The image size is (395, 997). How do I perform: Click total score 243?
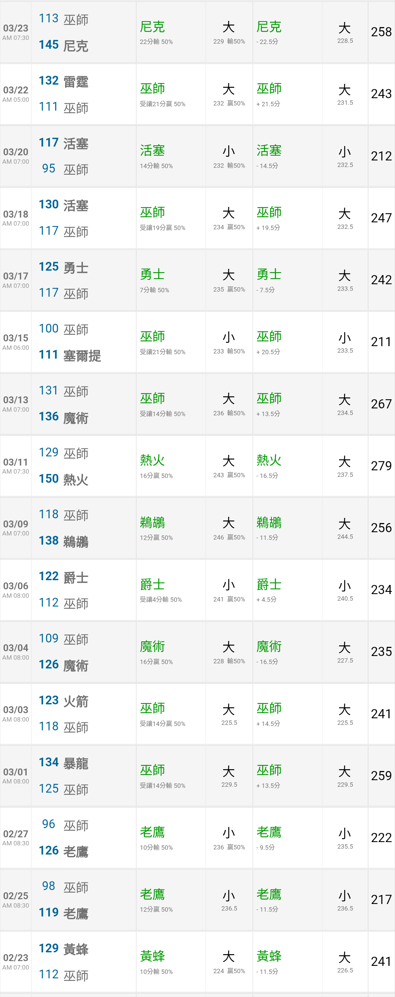tap(381, 94)
